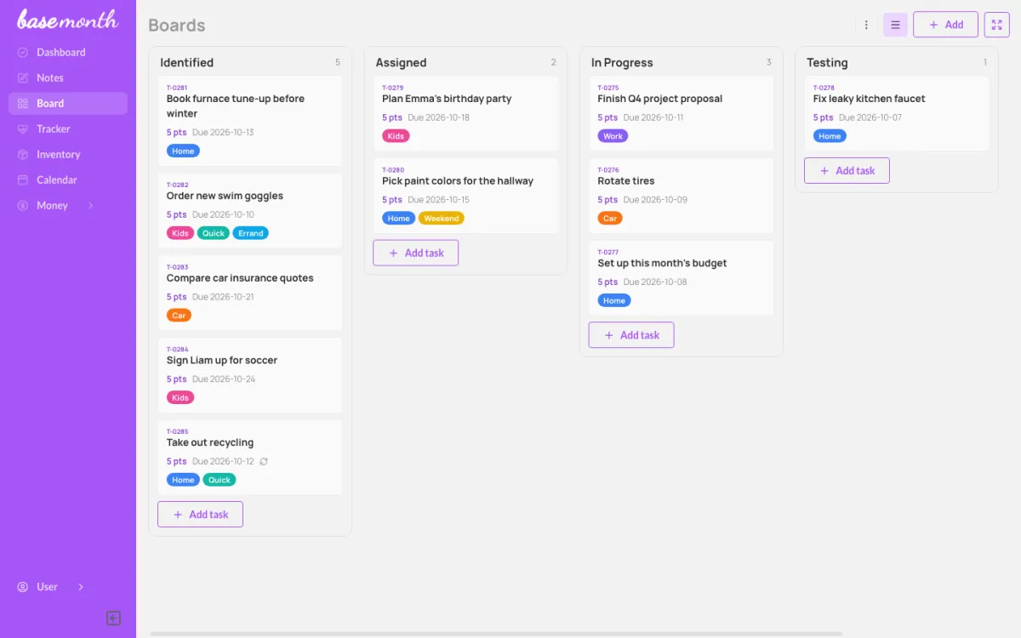Click the In Progress column header

click(x=622, y=62)
